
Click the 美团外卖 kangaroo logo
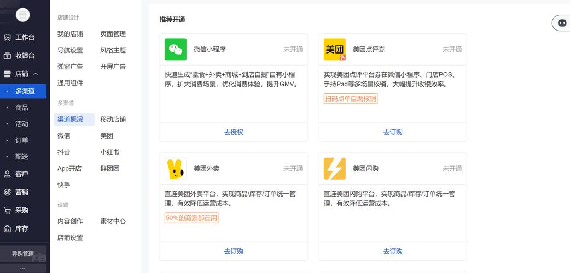pyautogui.click(x=176, y=169)
